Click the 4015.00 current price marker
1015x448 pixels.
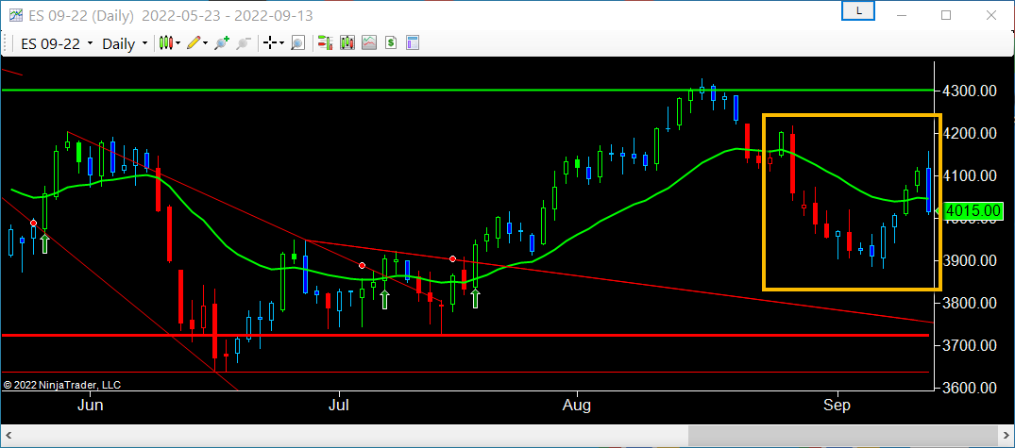coord(973,210)
